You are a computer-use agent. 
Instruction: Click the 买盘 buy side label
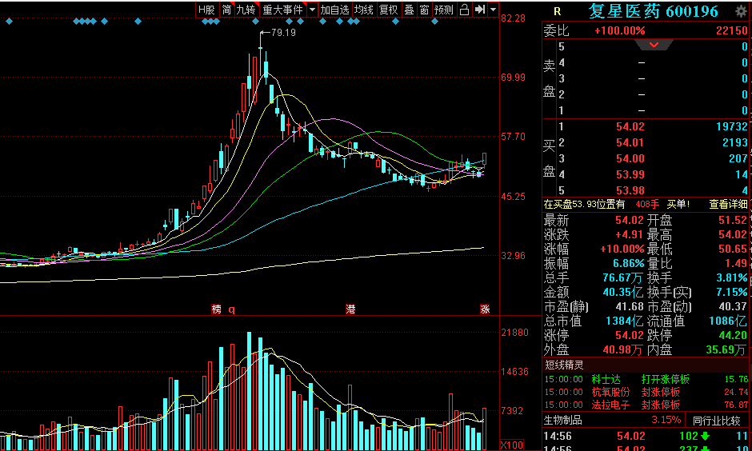coord(549,158)
